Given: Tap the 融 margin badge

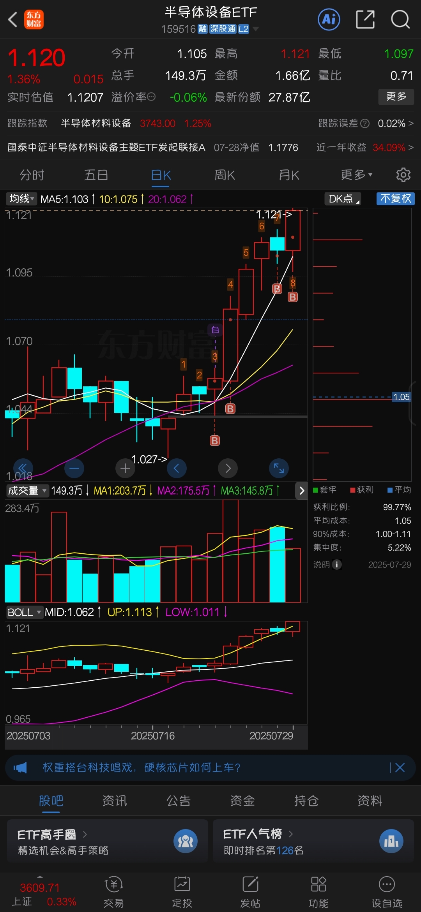Looking at the screenshot, I should [203, 29].
